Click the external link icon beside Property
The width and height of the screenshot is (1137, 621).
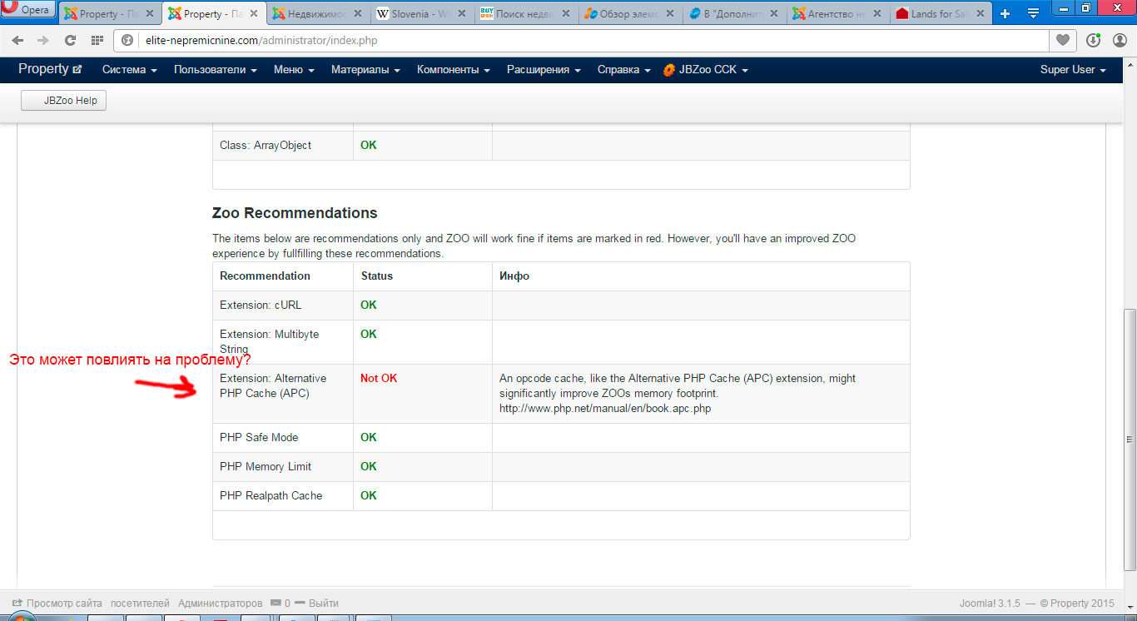[x=77, y=70]
